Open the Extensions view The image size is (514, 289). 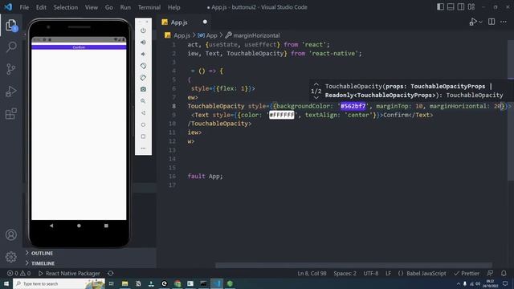(10, 114)
